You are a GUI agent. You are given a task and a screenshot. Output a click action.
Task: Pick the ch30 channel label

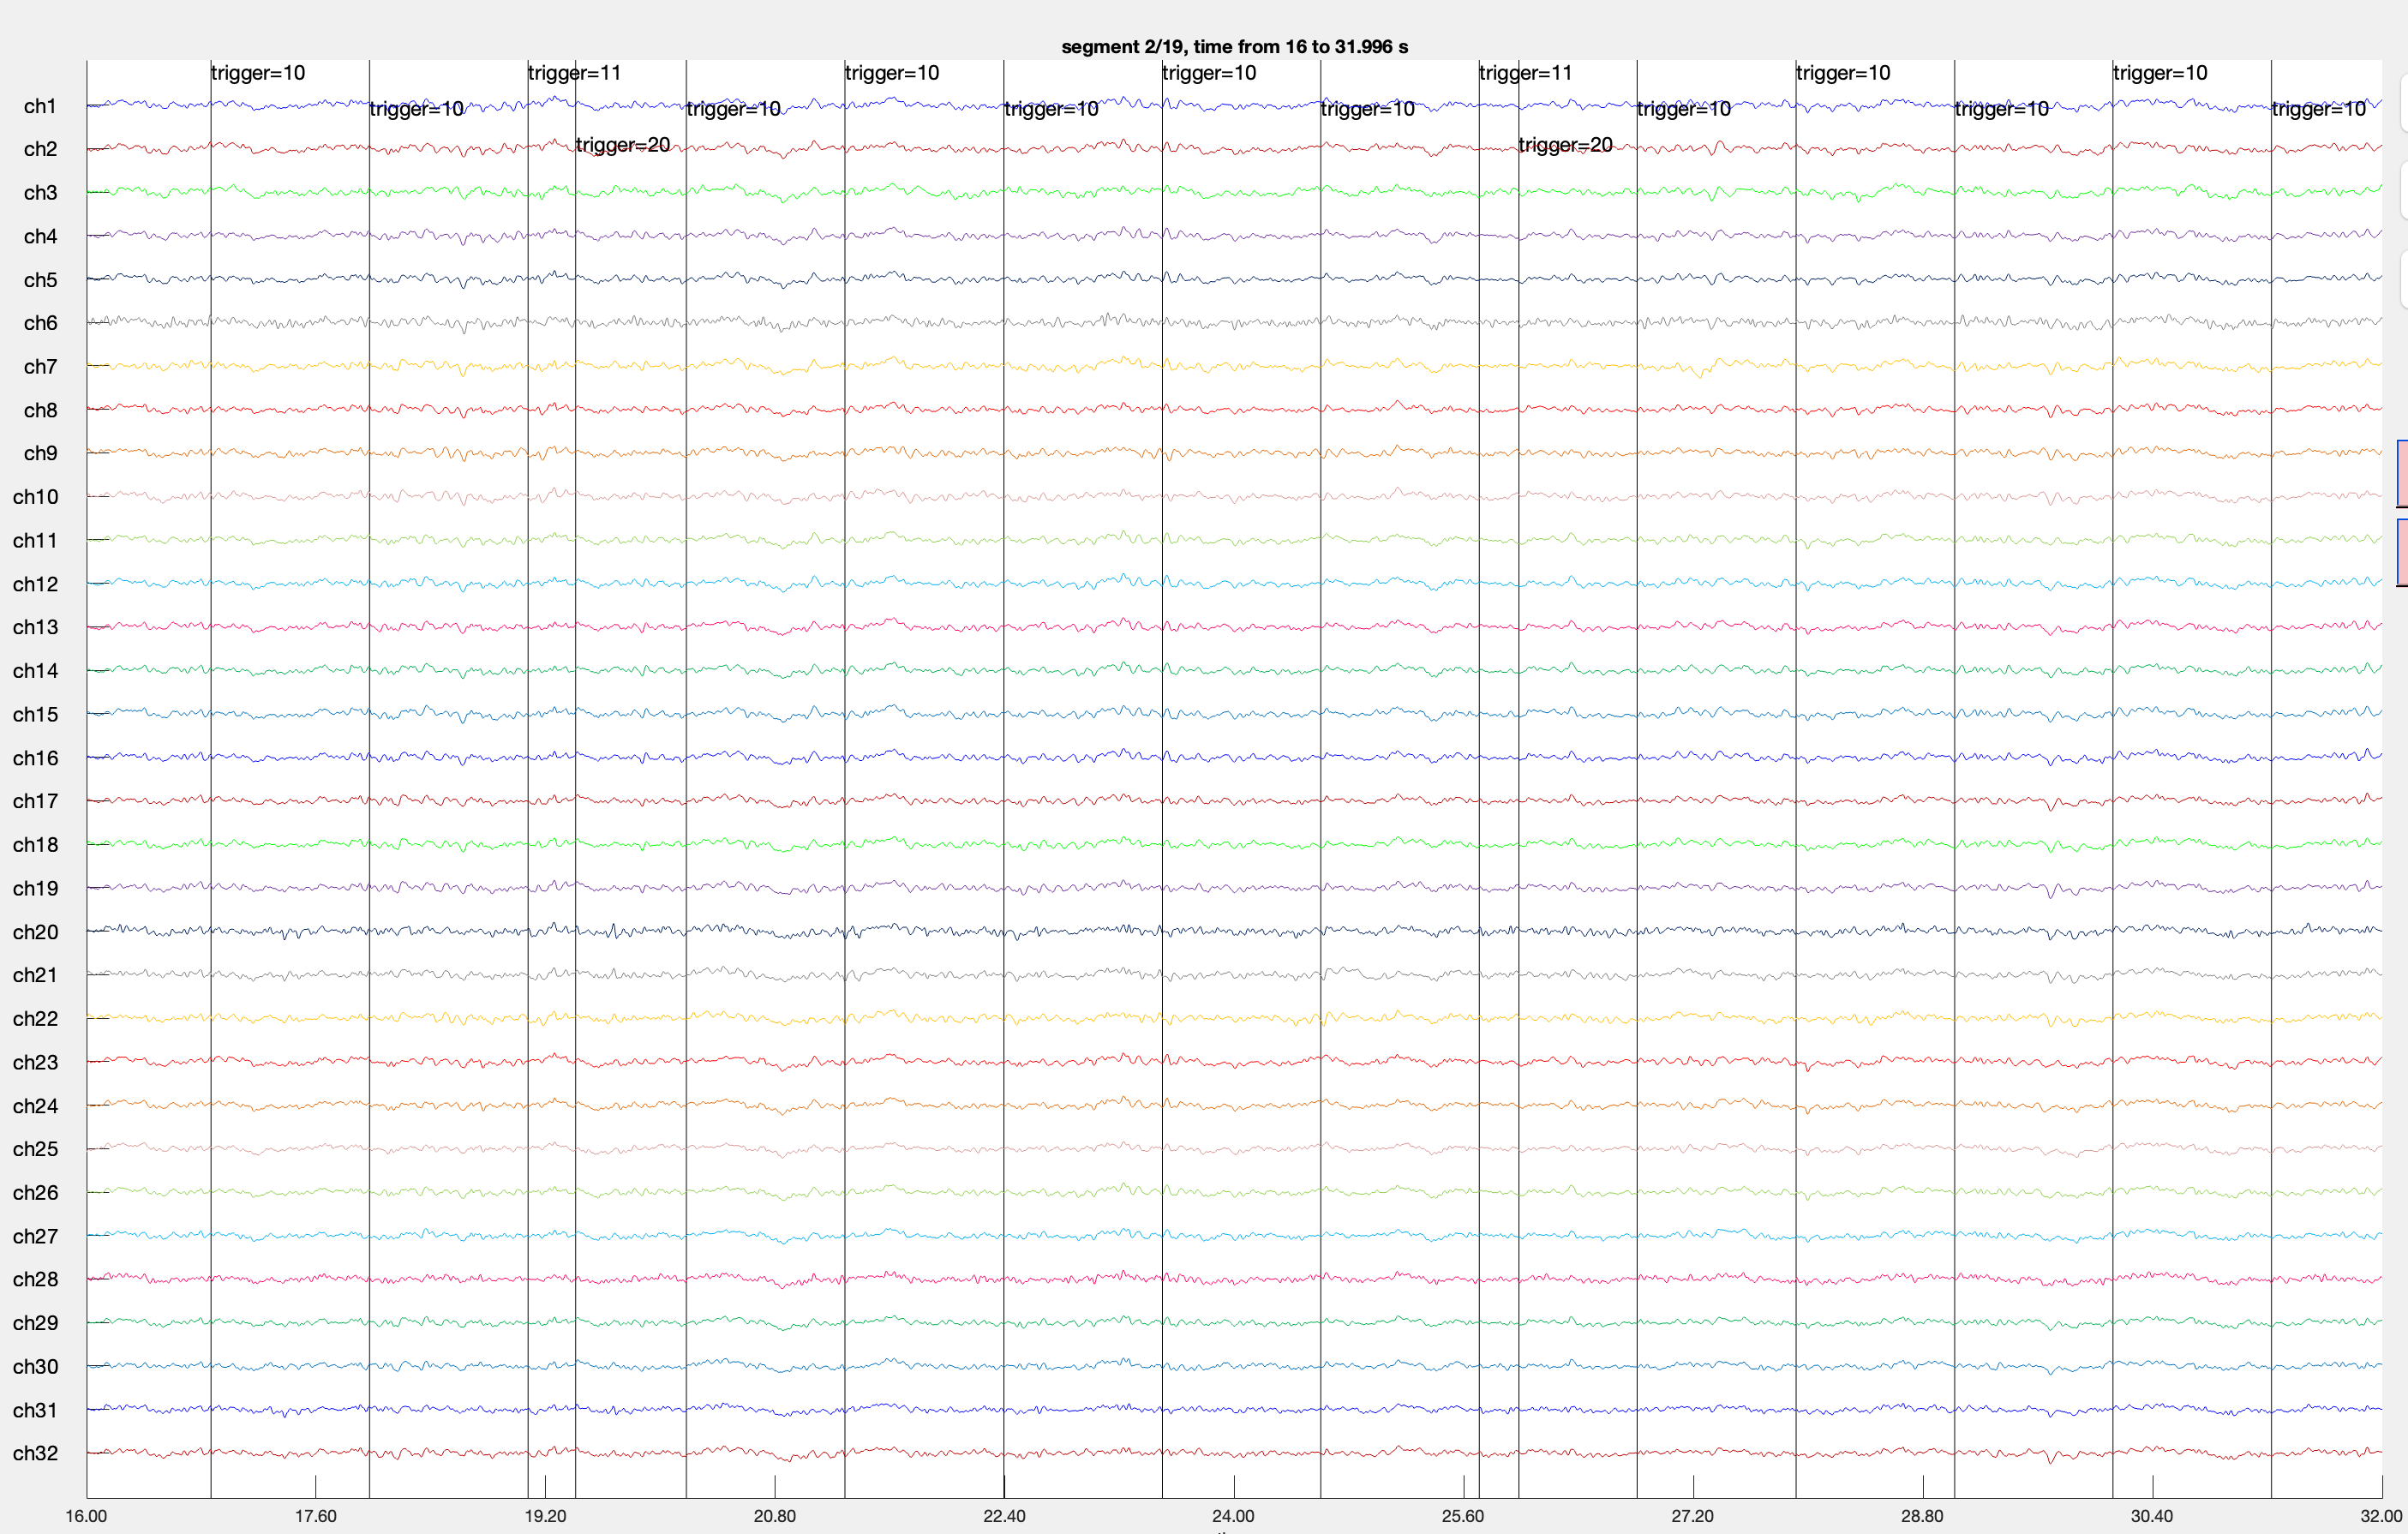[35, 1367]
